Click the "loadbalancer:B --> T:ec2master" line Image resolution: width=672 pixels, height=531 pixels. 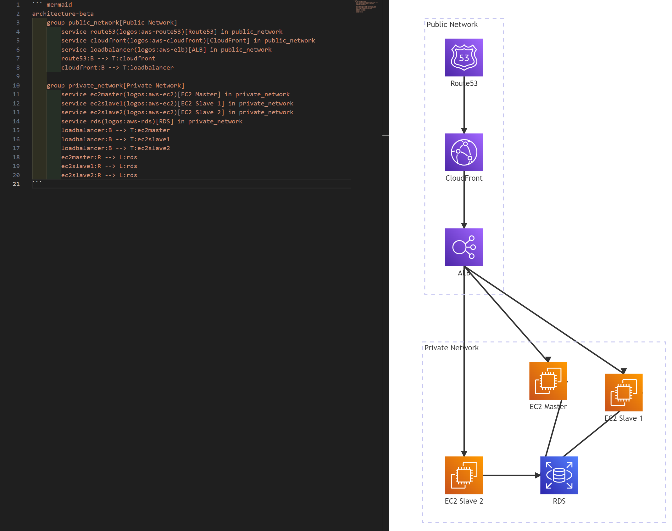pos(115,130)
